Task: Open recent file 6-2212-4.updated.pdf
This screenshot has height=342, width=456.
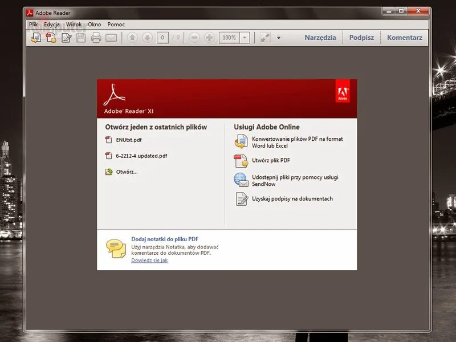Action: (x=141, y=156)
